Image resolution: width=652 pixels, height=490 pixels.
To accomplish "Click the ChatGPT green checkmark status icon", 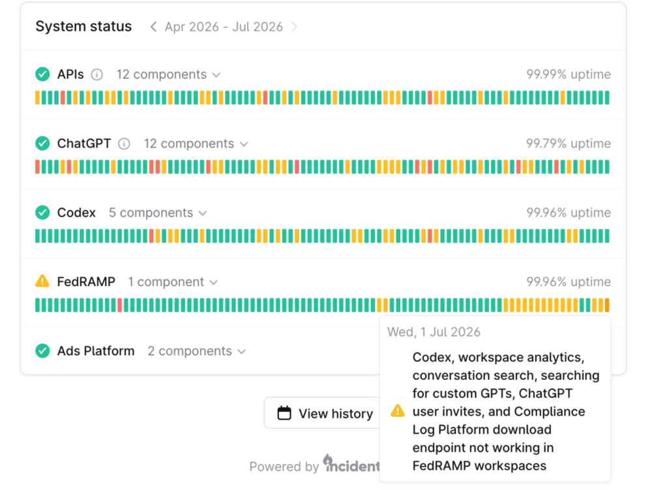I will click(42, 143).
